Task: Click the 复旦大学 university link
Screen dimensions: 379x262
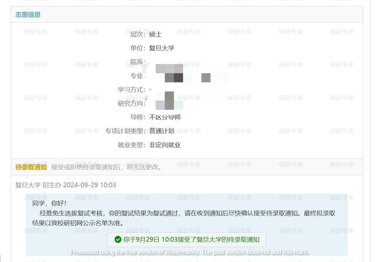Action: pyautogui.click(x=162, y=48)
